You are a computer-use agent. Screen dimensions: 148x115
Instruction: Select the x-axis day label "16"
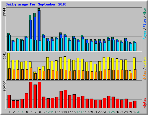(74, 112)
